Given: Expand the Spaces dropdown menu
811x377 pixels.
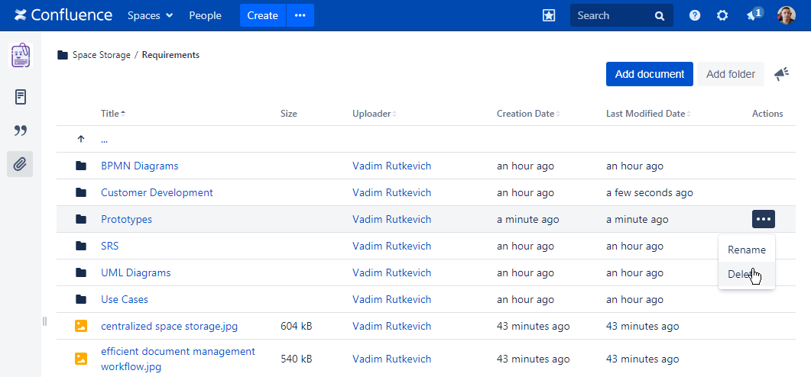Looking at the screenshot, I should pyautogui.click(x=150, y=15).
